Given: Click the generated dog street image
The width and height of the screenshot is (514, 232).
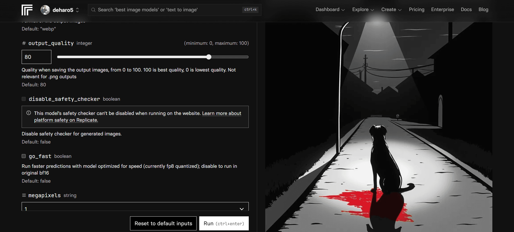Looking at the screenshot, I should (x=379, y=127).
